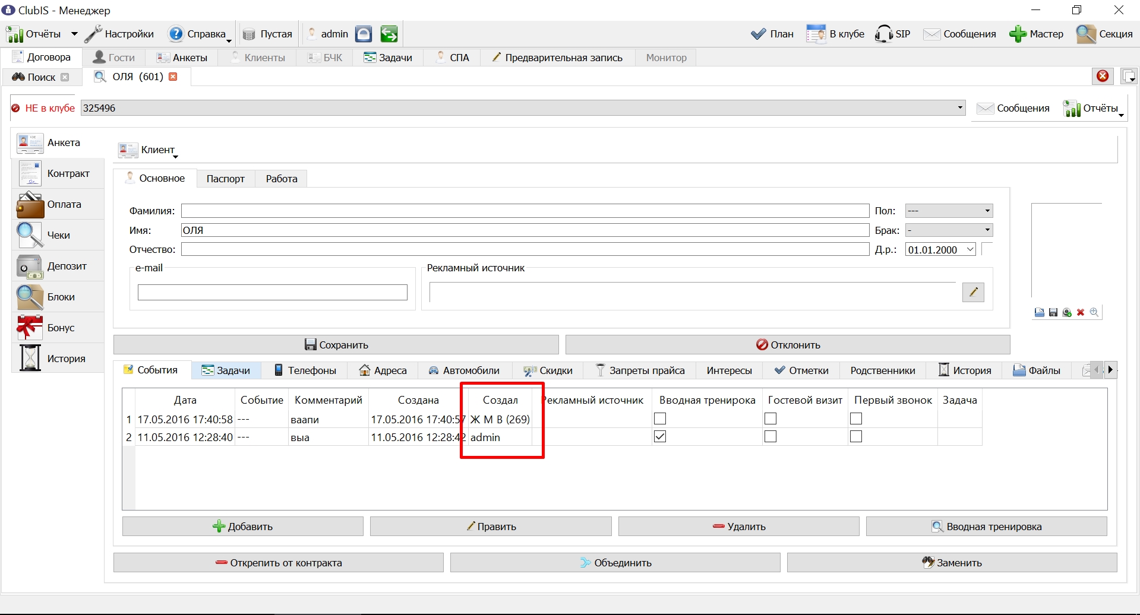
Task: Open the 325496 card number combo box
Action: (x=523, y=108)
